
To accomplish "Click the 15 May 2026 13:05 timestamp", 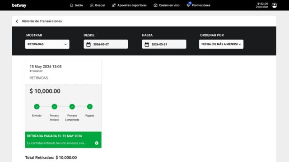I will (46, 67).
